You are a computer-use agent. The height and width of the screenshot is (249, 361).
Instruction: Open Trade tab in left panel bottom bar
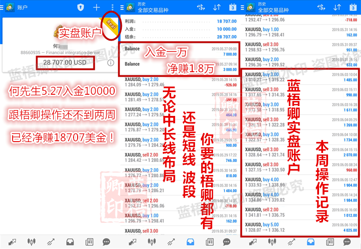[51, 242]
